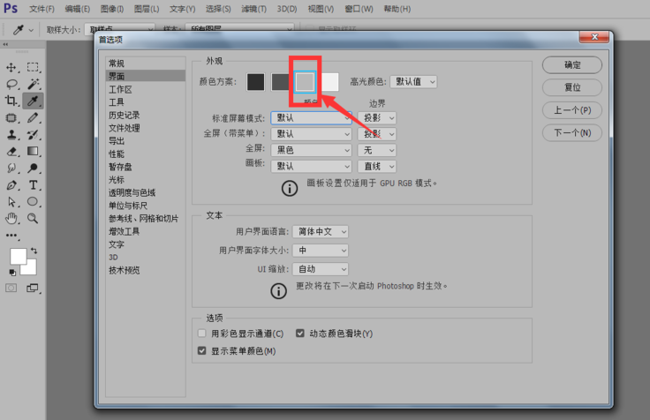Change screen mode icon in toolbox
Screen dimensions: 650x420
(x=33, y=288)
